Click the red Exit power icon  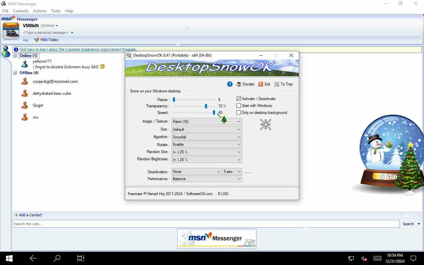(261, 84)
